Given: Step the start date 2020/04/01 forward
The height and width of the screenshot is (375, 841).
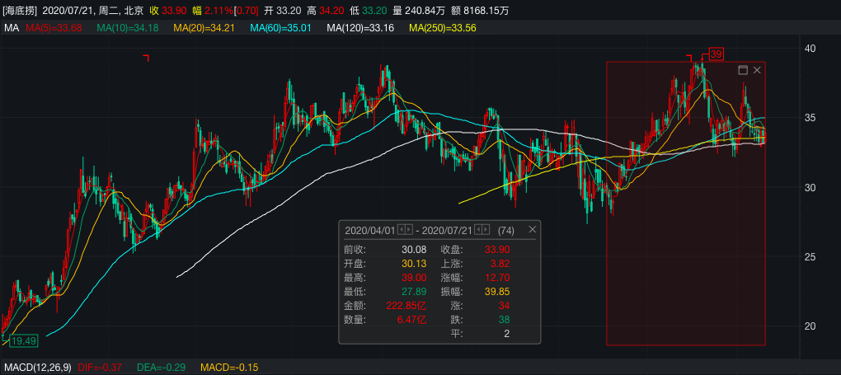Looking at the screenshot, I should click(x=409, y=230).
